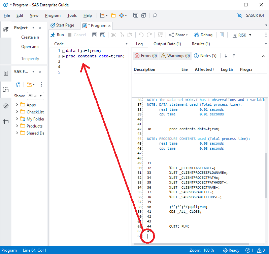Switch to the Output Data (1) tab
Screen dimensions: 269x254
coord(167,44)
